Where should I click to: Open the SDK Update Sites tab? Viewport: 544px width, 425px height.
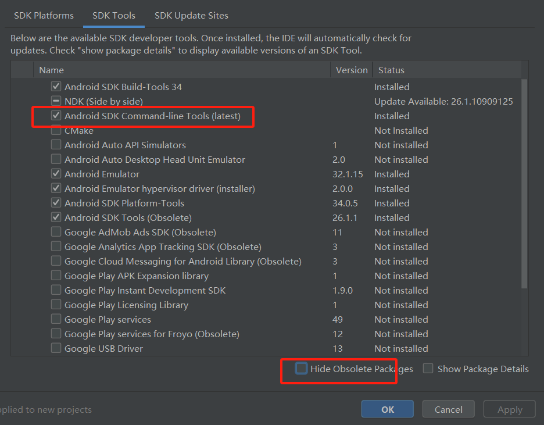pos(191,16)
